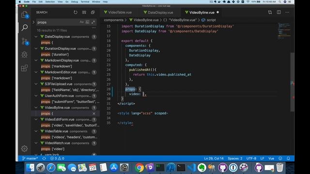The image size is (310, 174).
Task: Open the Extensions view icon
Action: [25, 68]
